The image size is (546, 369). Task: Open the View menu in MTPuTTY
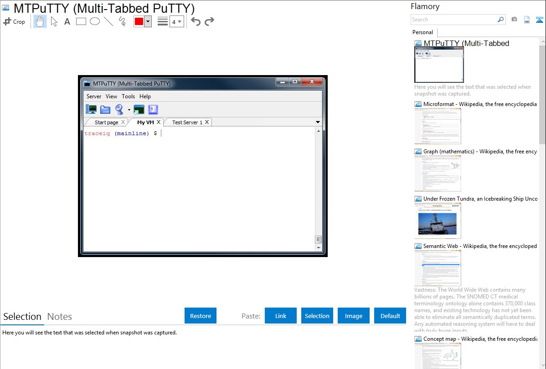click(x=111, y=96)
